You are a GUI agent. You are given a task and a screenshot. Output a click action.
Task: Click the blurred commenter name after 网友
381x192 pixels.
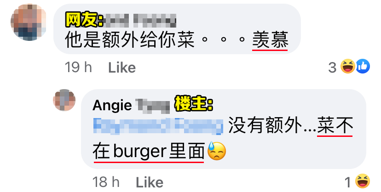pyautogui.click(x=139, y=20)
